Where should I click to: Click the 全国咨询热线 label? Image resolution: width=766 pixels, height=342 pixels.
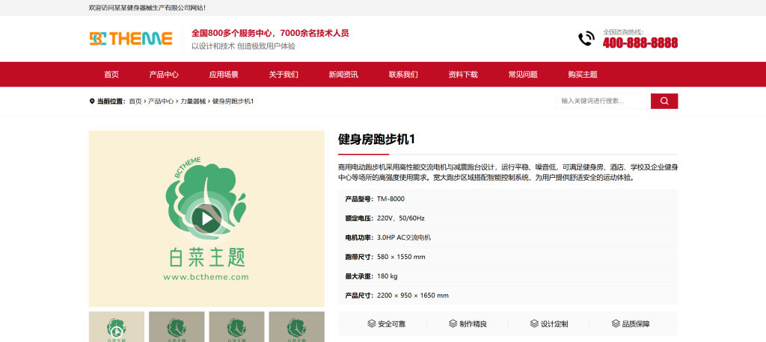click(623, 31)
